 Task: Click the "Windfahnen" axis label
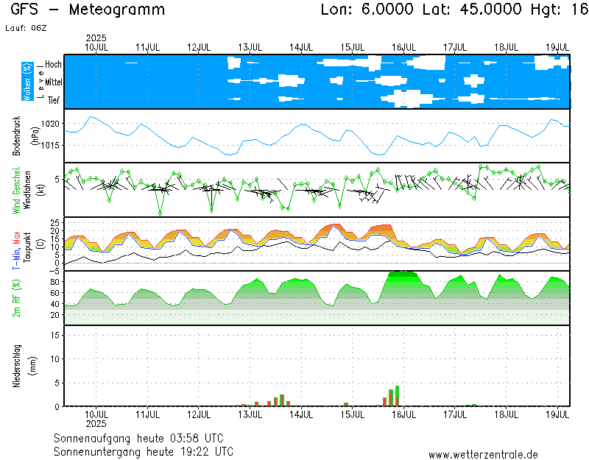click(x=27, y=190)
